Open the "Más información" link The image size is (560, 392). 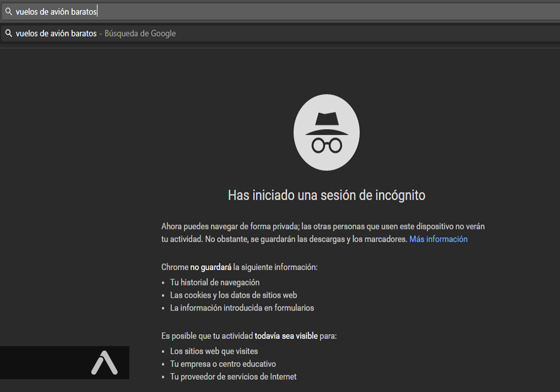pos(438,239)
